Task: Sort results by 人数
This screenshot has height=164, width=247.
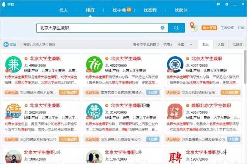Action: click(220, 45)
